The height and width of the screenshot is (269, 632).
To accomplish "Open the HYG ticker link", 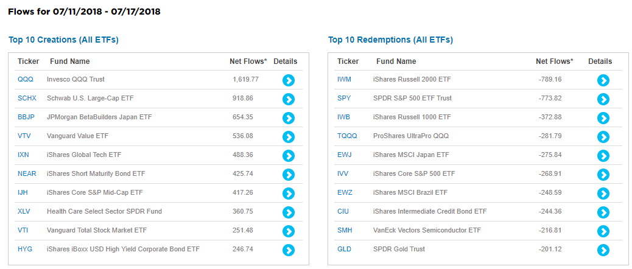I will (x=25, y=250).
